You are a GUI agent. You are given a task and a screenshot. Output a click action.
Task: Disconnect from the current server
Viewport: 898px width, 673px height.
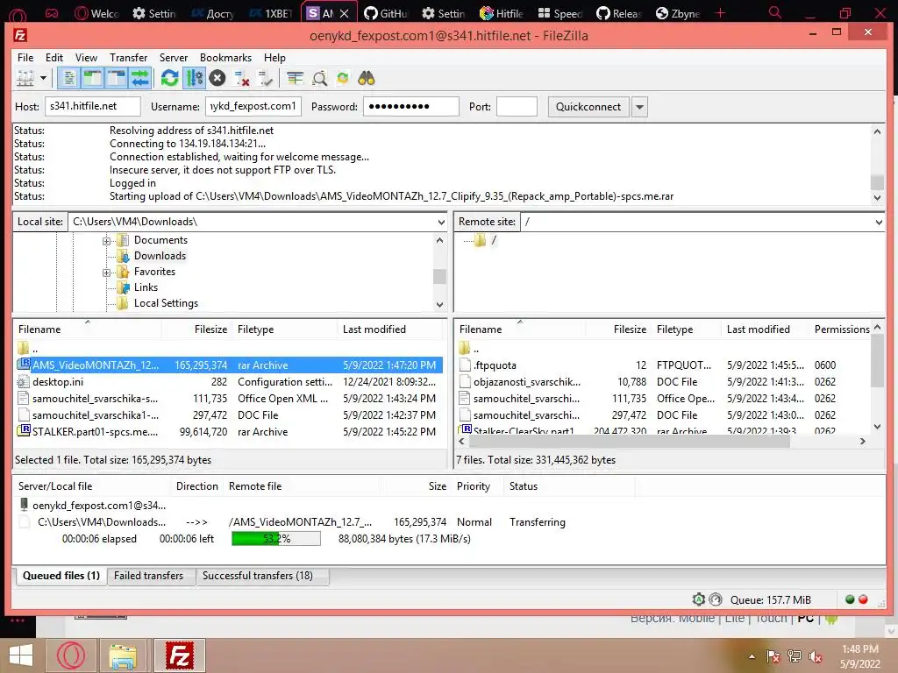coord(242,78)
